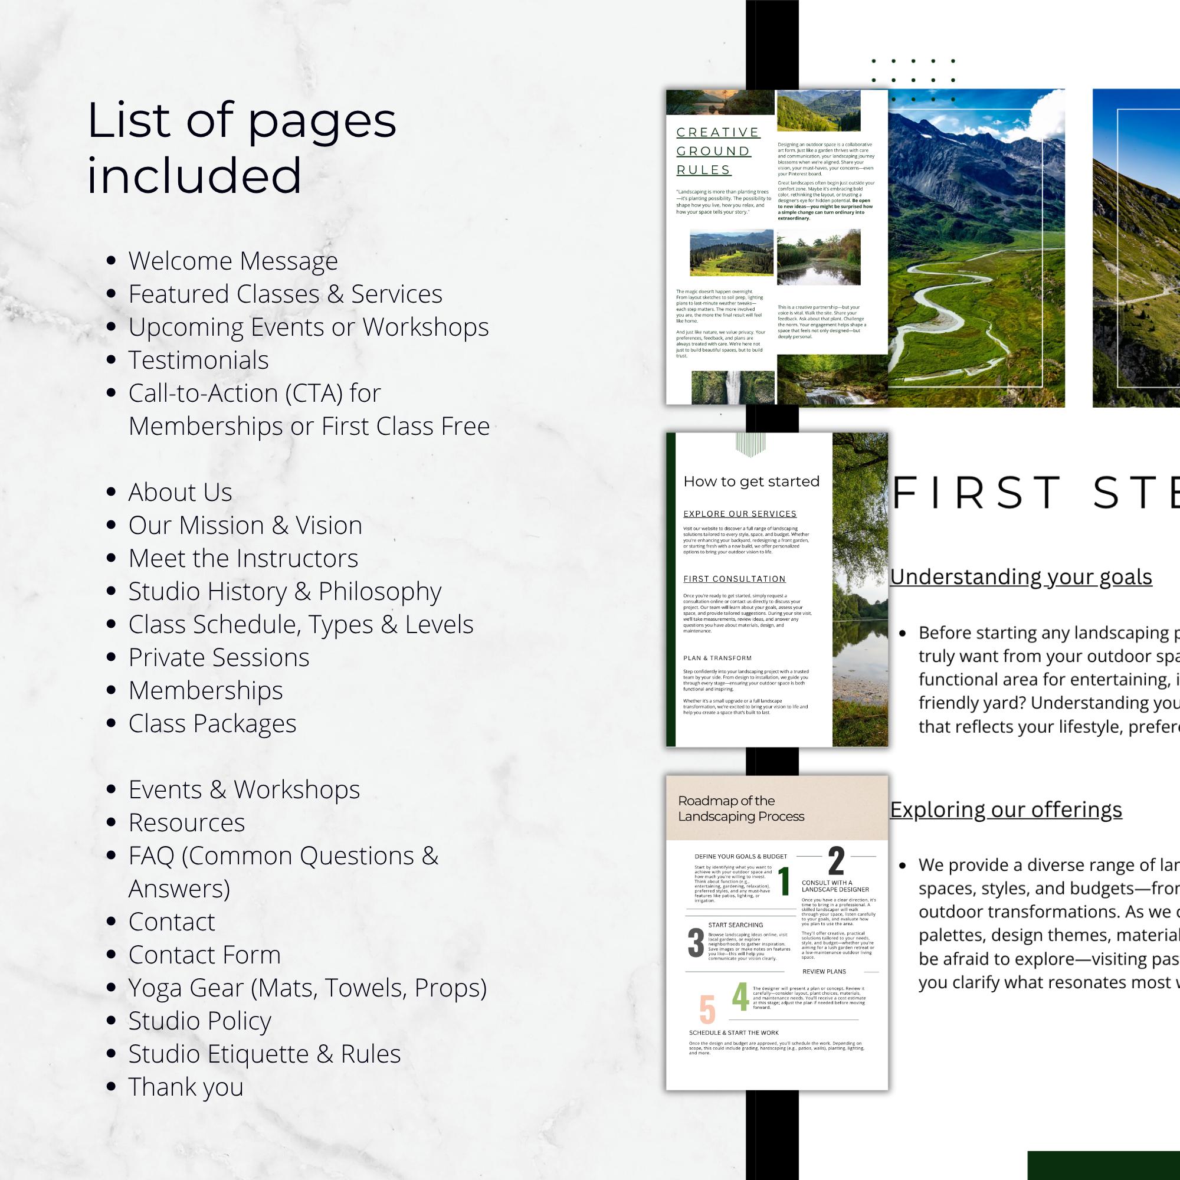Click the Understanding your goals underlined heading

(x=1022, y=576)
